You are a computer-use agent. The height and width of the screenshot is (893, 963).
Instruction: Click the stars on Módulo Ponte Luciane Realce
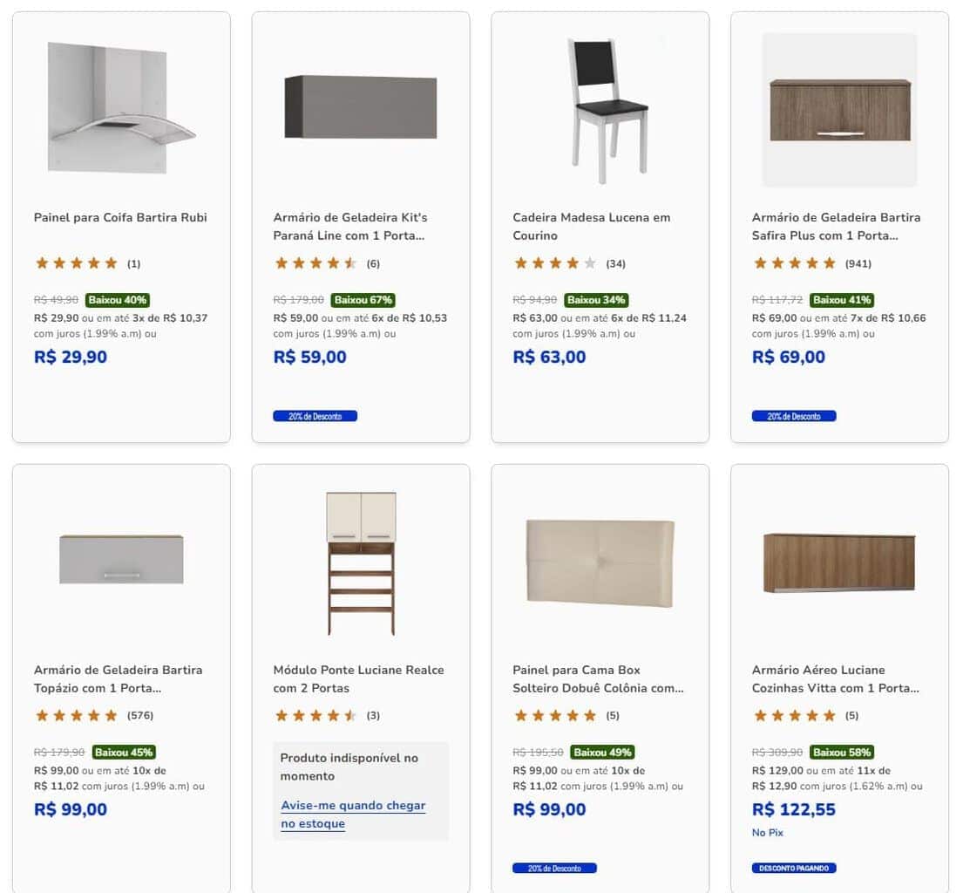[315, 716]
